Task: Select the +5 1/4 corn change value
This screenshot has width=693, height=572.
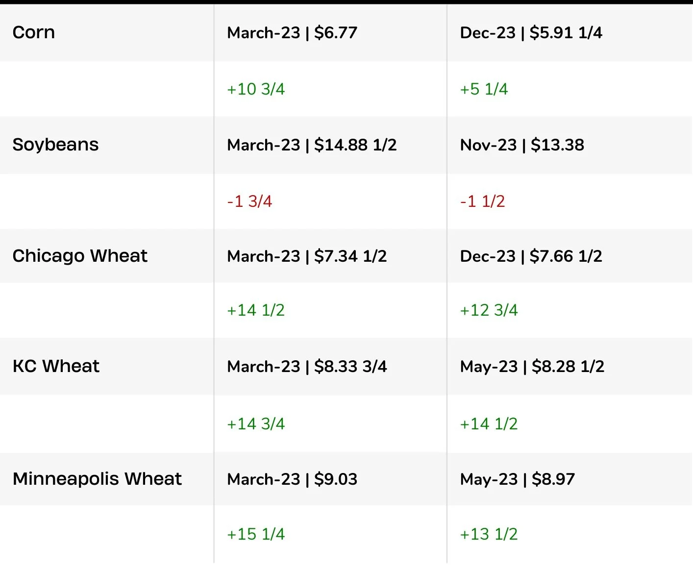Action: (484, 89)
